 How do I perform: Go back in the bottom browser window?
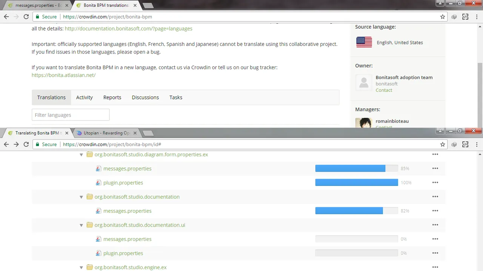pos(6,144)
